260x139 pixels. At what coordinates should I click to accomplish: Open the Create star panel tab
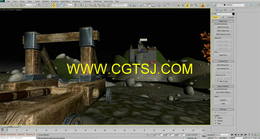pos(213,10)
